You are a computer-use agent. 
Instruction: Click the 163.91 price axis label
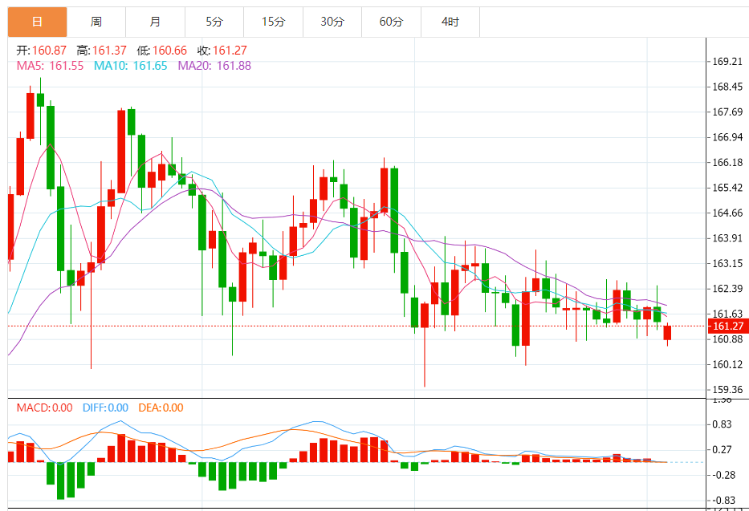(727, 238)
